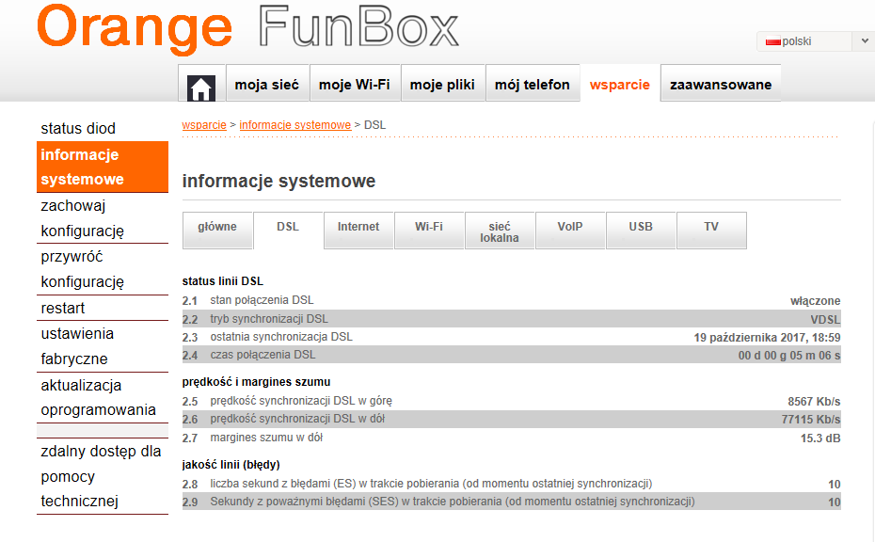
Task: Switch to the VoIP tab
Action: [570, 230]
